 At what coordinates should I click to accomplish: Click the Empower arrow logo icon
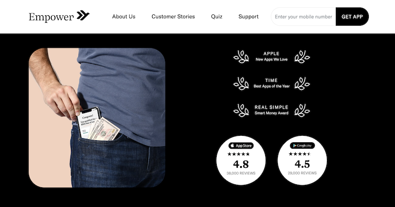(83, 15)
